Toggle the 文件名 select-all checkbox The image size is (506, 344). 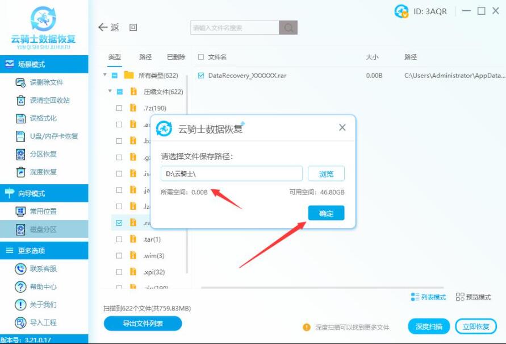pyautogui.click(x=201, y=57)
